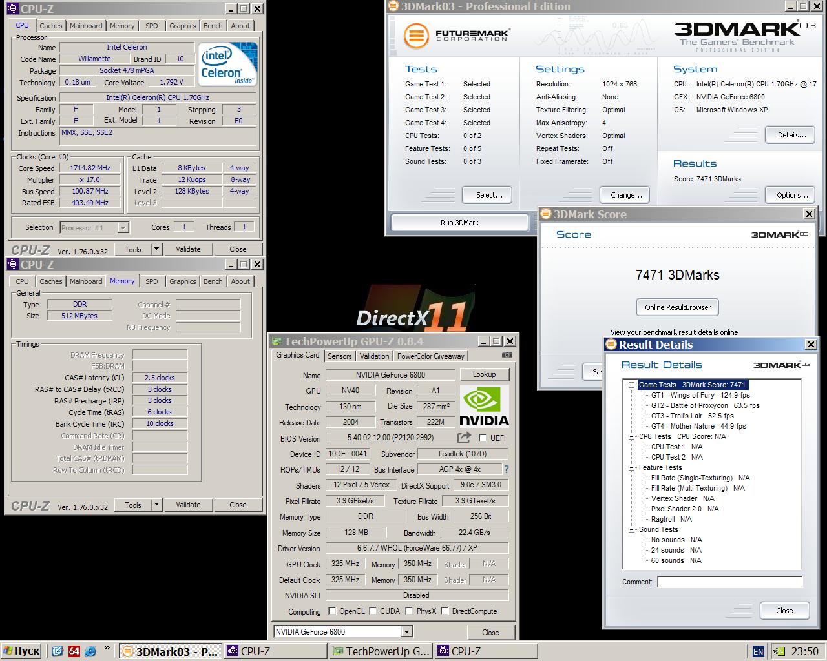Click Validate in the Intel Celeron CPU-Z window
827x661 pixels.
pos(188,249)
